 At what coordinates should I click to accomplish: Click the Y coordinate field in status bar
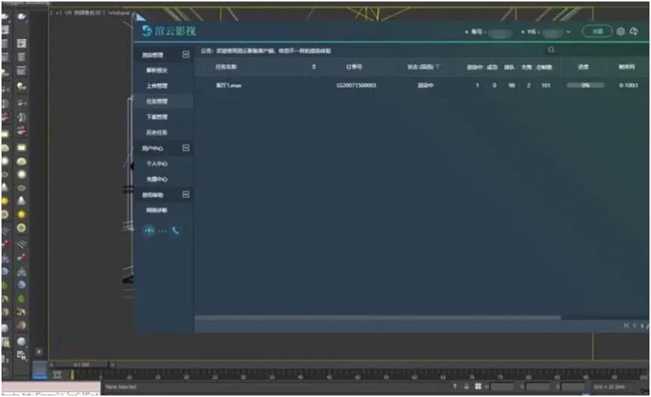pyautogui.click(x=538, y=387)
